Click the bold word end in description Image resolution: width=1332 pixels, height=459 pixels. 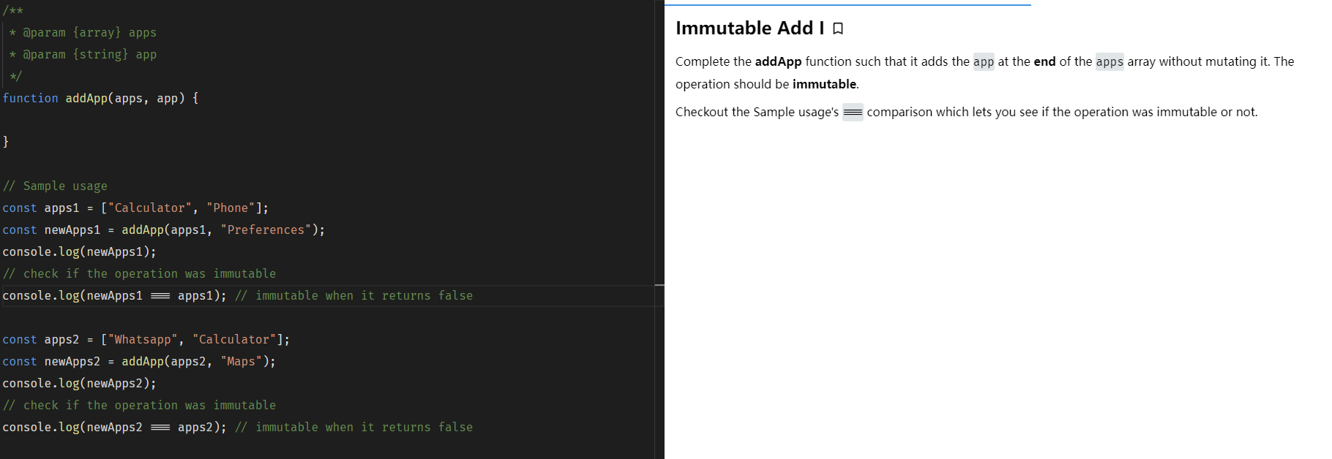click(x=1044, y=61)
